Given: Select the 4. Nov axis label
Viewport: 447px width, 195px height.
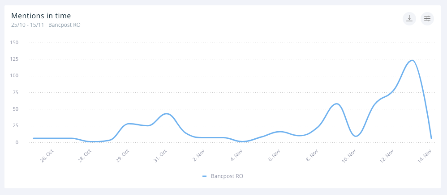Looking at the screenshot, I should pos(236,156).
